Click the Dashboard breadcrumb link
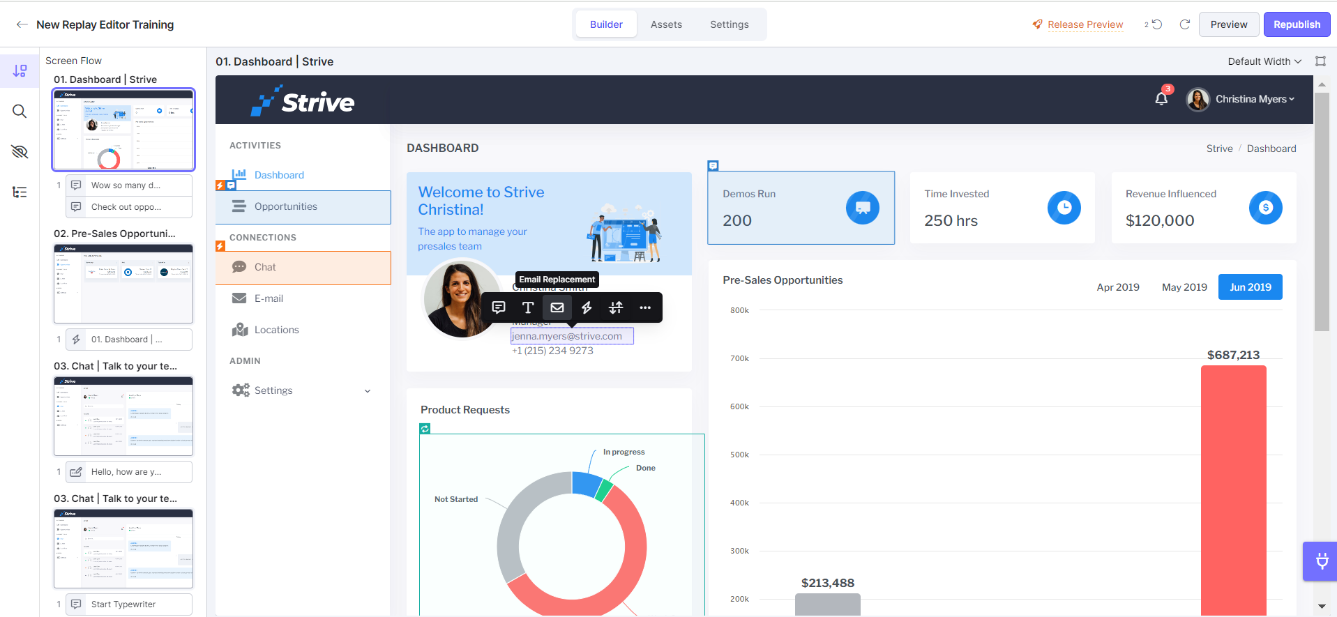 pos(1271,148)
